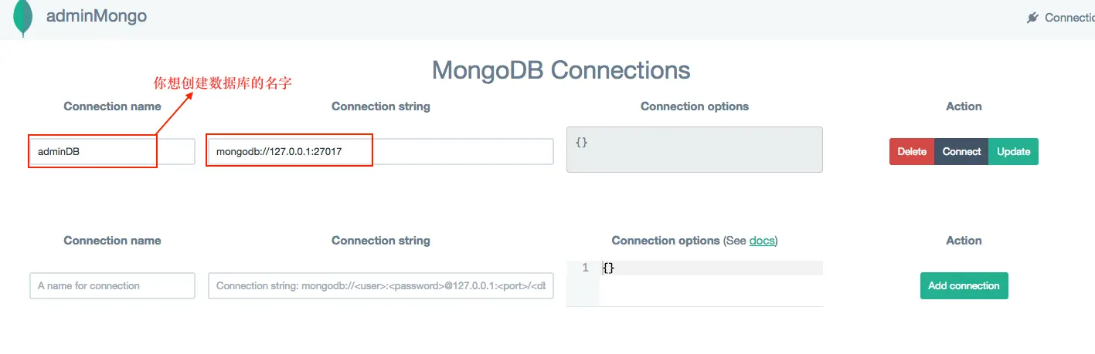Focus the 'A name for connection' input

112,285
